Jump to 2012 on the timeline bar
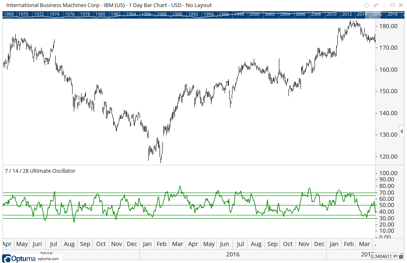 coord(347,14)
